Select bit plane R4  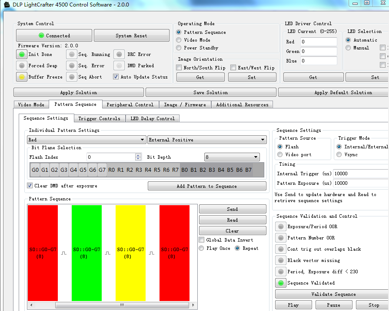[148, 170]
